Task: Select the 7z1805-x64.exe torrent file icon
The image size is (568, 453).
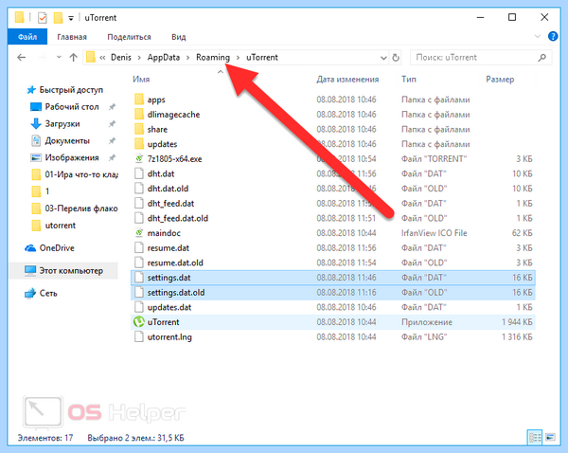Action: 139,159
